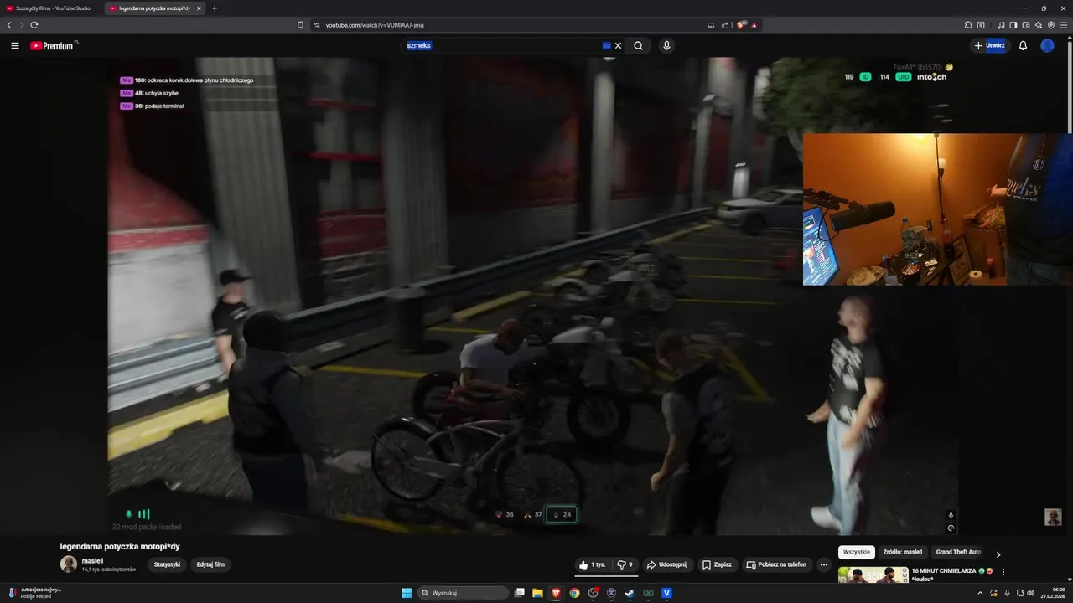The width and height of the screenshot is (1073, 603).
Task: Click the Udostępnij share button
Action: point(667,564)
